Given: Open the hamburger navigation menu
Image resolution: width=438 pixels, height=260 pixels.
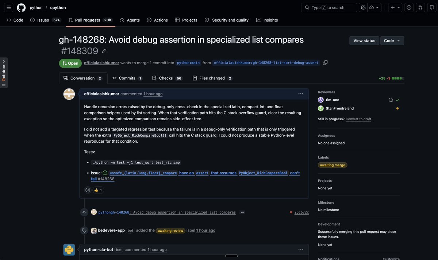Looking at the screenshot, I should tap(9, 7).
